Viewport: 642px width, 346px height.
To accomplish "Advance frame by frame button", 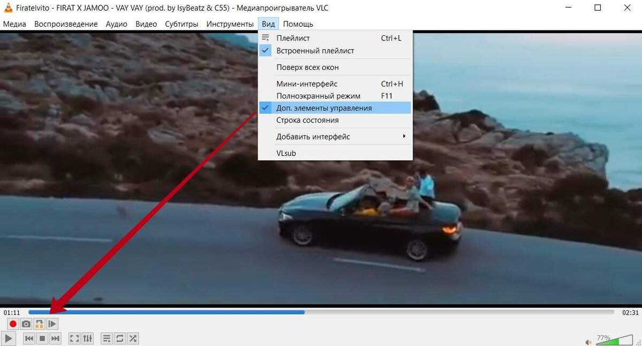I will [52, 324].
